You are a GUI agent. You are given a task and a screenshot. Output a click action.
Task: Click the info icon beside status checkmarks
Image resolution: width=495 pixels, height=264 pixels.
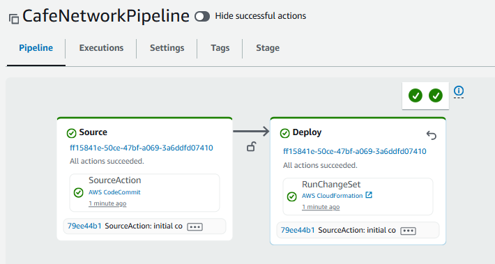click(459, 91)
